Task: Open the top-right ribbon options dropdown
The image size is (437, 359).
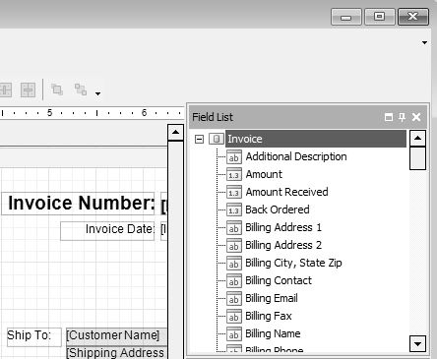Action: [424, 42]
